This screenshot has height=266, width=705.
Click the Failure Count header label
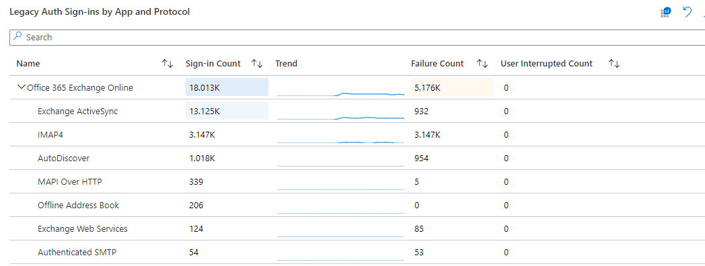pos(437,64)
